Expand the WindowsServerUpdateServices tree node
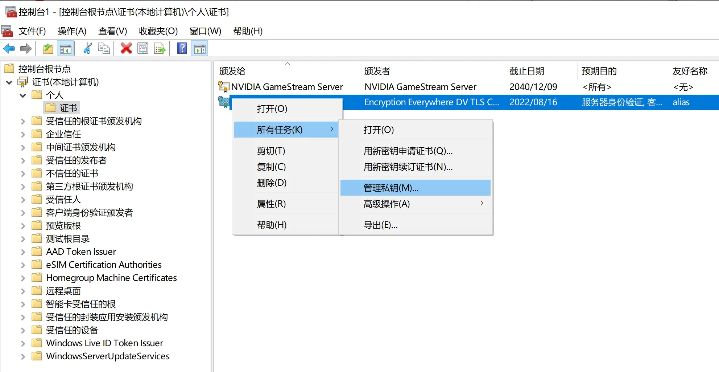Image resolution: width=719 pixels, height=372 pixels. coord(23,356)
